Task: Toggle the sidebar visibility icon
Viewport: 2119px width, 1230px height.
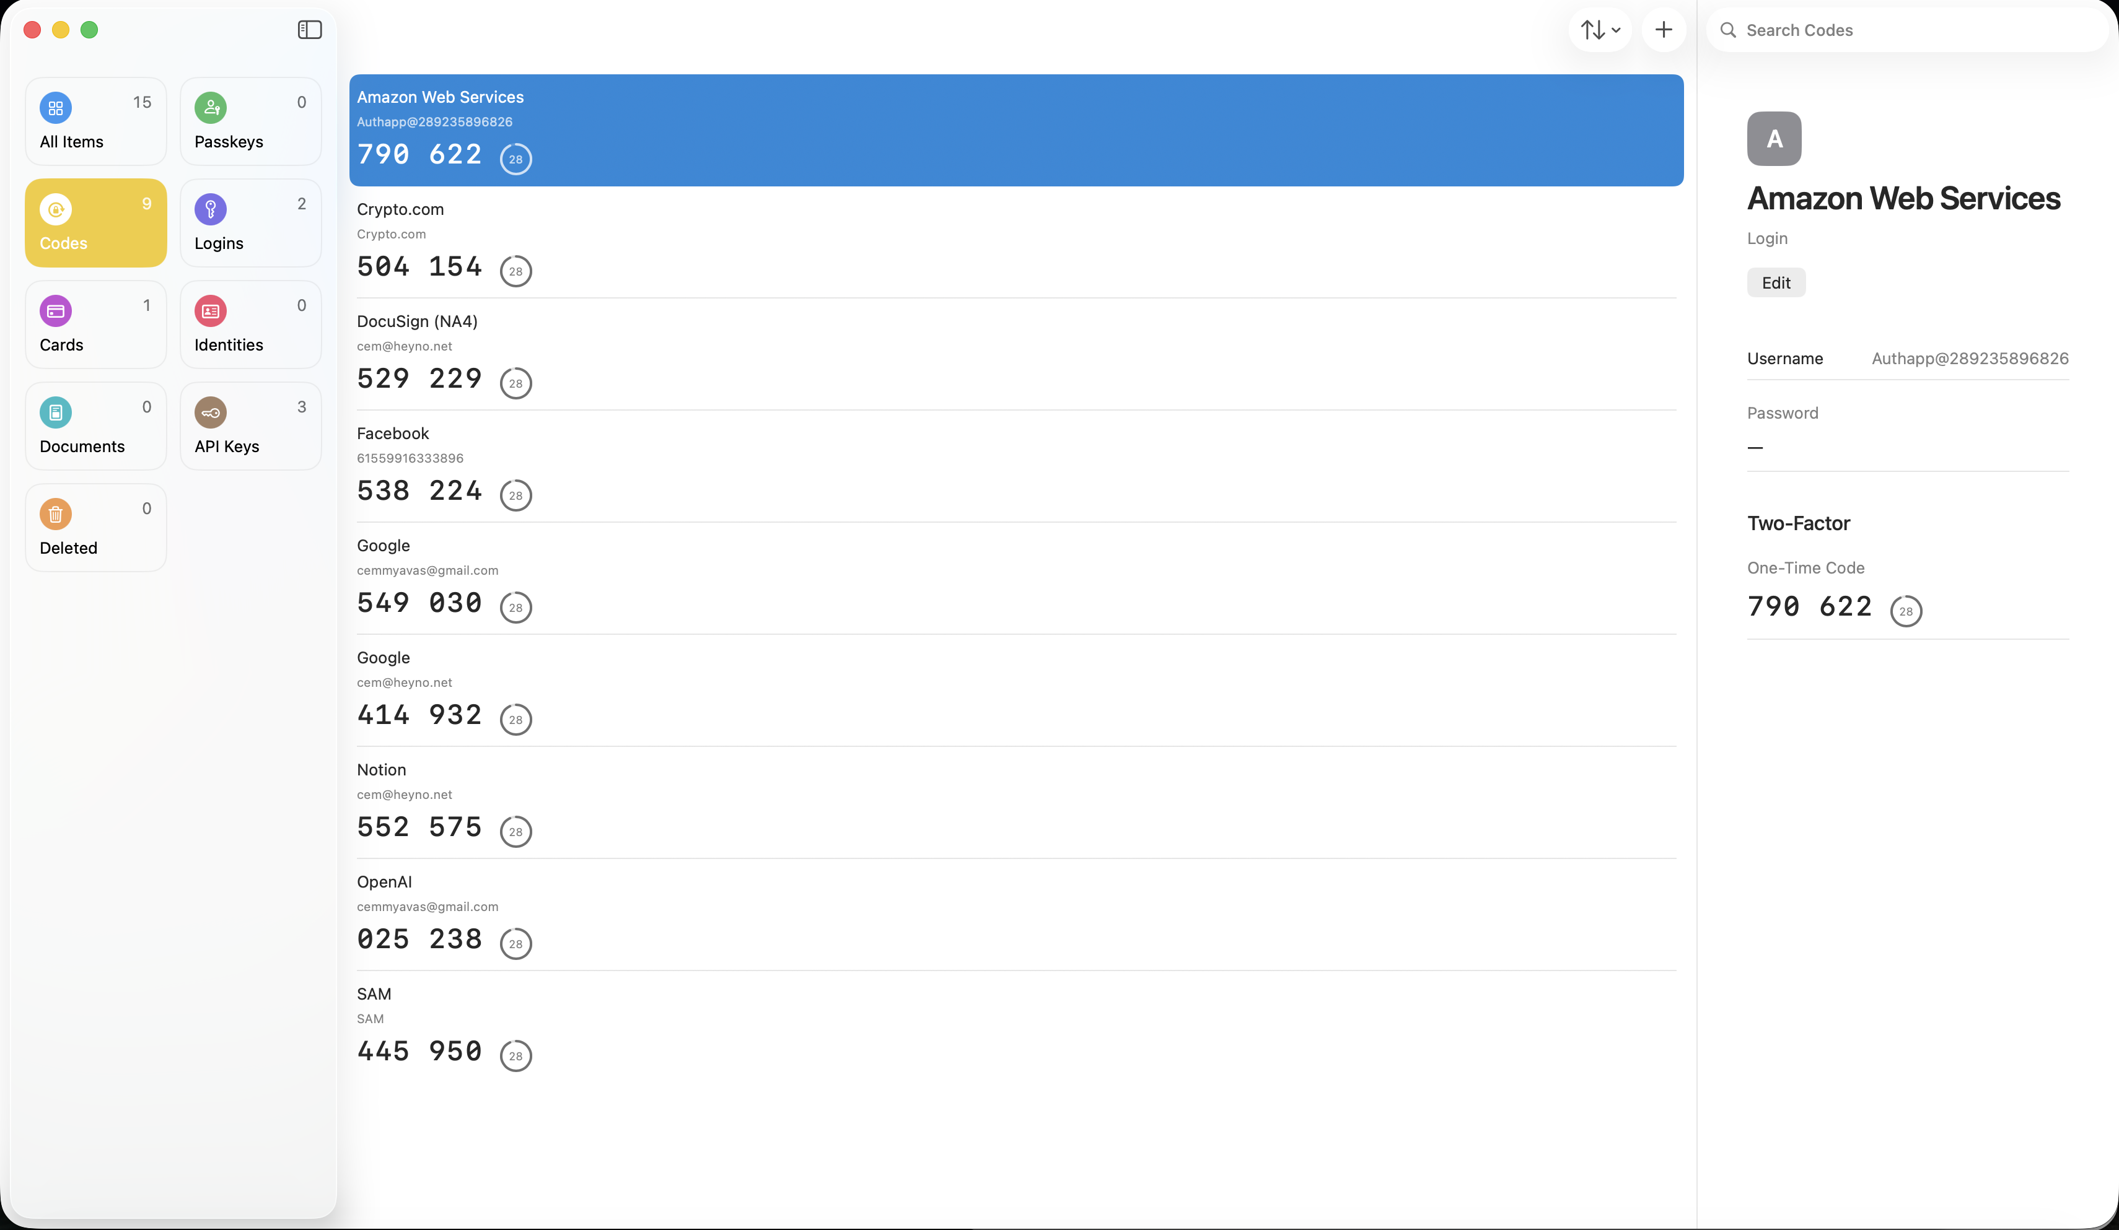Action: [x=309, y=30]
